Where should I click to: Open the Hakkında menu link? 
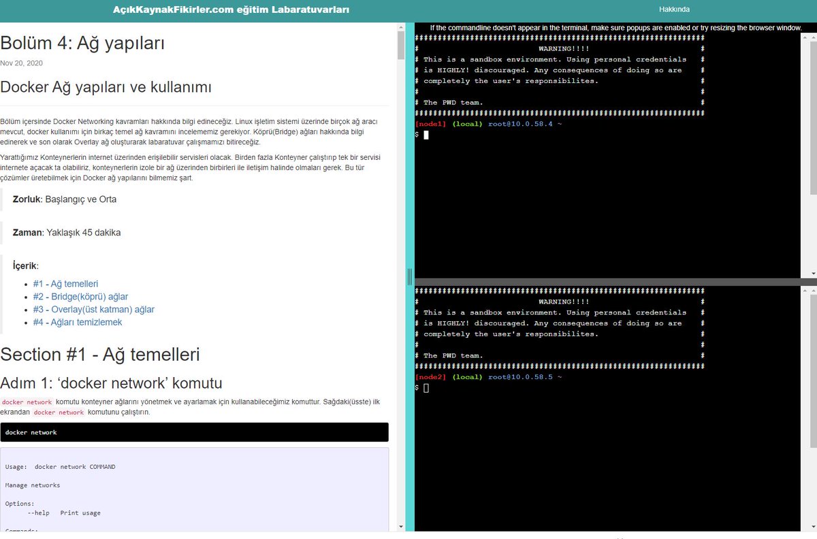pyautogui.click(x=674, y=10)
